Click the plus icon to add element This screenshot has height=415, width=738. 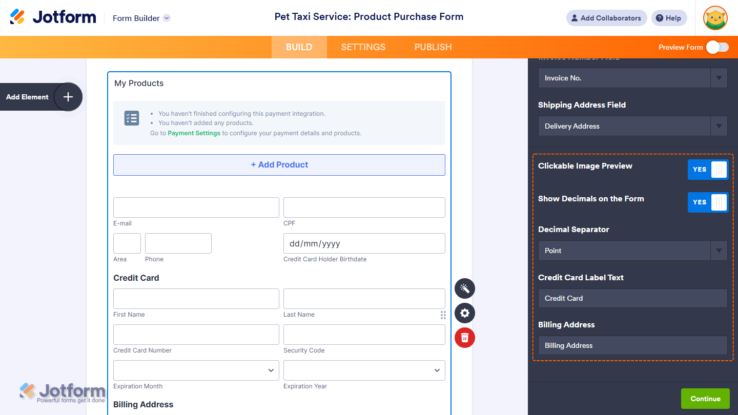click(68, 97)
